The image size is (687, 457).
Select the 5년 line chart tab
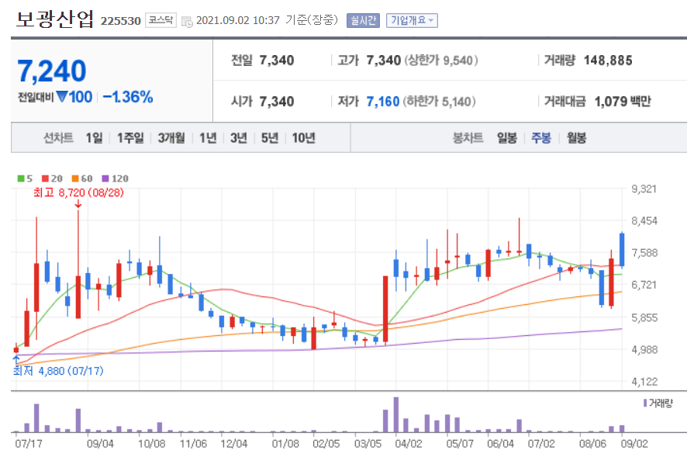(x=270, y=138)
